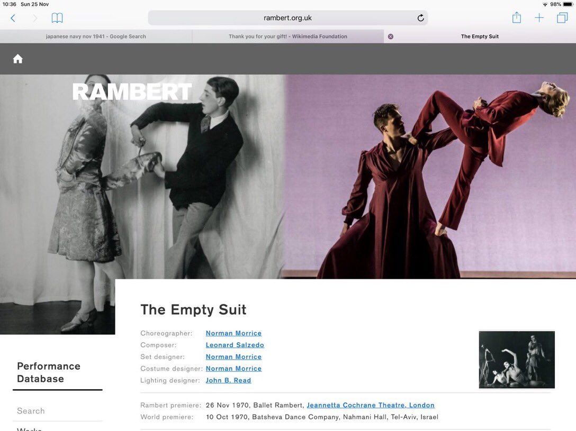Screen dimensions: 576x431
Task: Tap the forward navigation arrow
Action: pyautogui.click(x=35, y=18)
